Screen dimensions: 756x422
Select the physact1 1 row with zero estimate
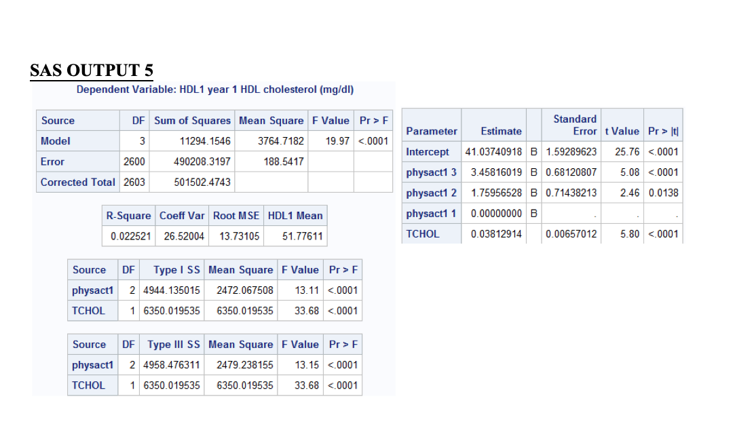click(x=431, y=213)
